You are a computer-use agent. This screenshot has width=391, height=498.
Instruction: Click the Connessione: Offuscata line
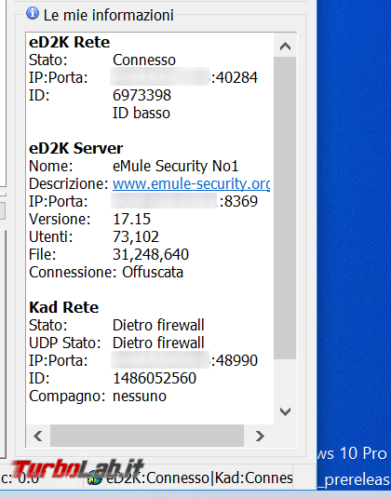tap(106, 272)
